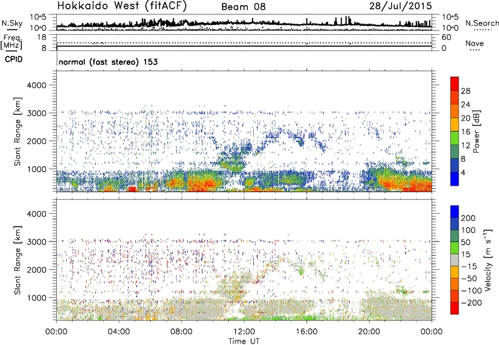
Task: Click the gray -15 to 15 Velocity colorbar segment
Action: coord(455,260)
